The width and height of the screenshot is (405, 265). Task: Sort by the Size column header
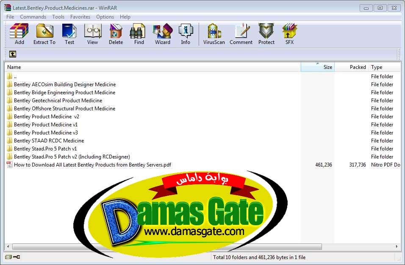pos(318,67)
